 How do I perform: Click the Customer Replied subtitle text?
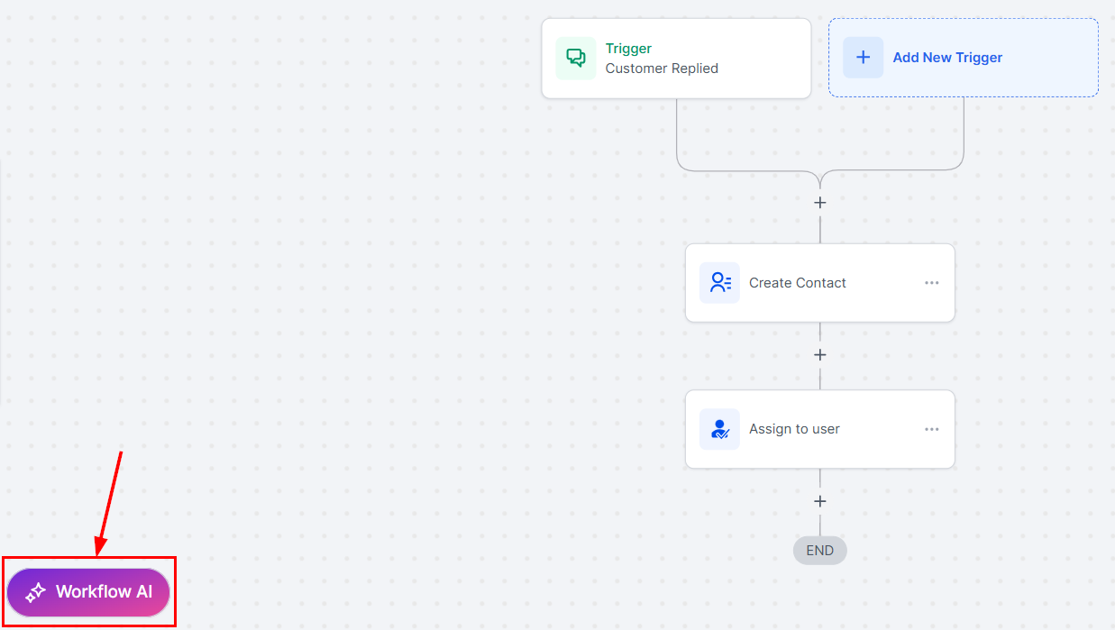click(x=662, y=68)
